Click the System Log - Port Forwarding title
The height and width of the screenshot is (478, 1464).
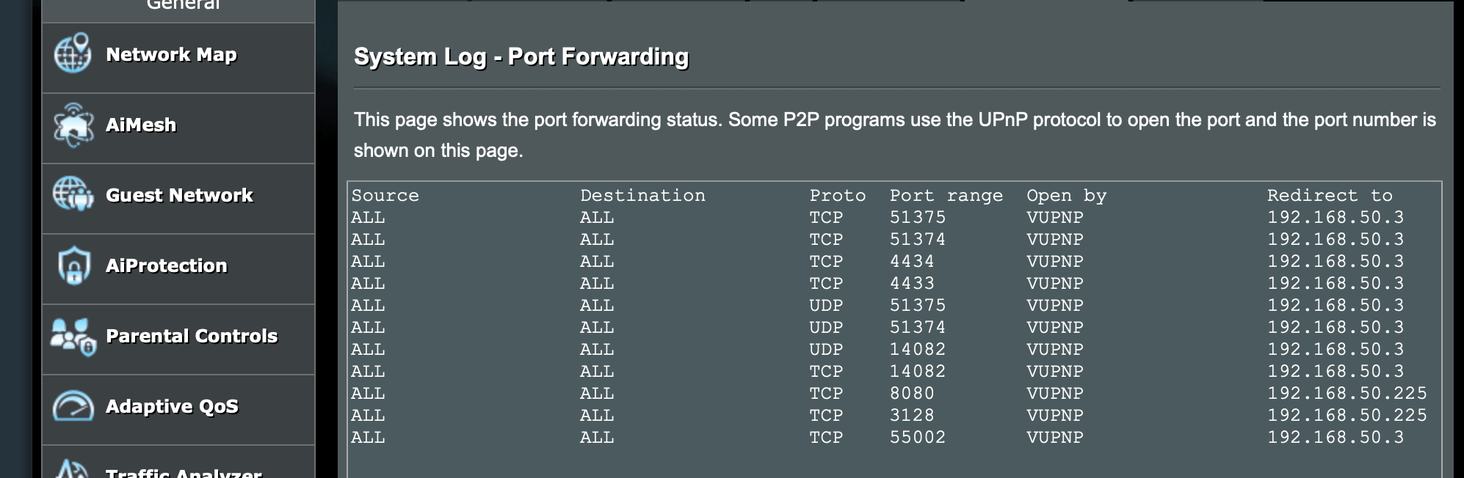pyautogui.click(x=521, y=55)
